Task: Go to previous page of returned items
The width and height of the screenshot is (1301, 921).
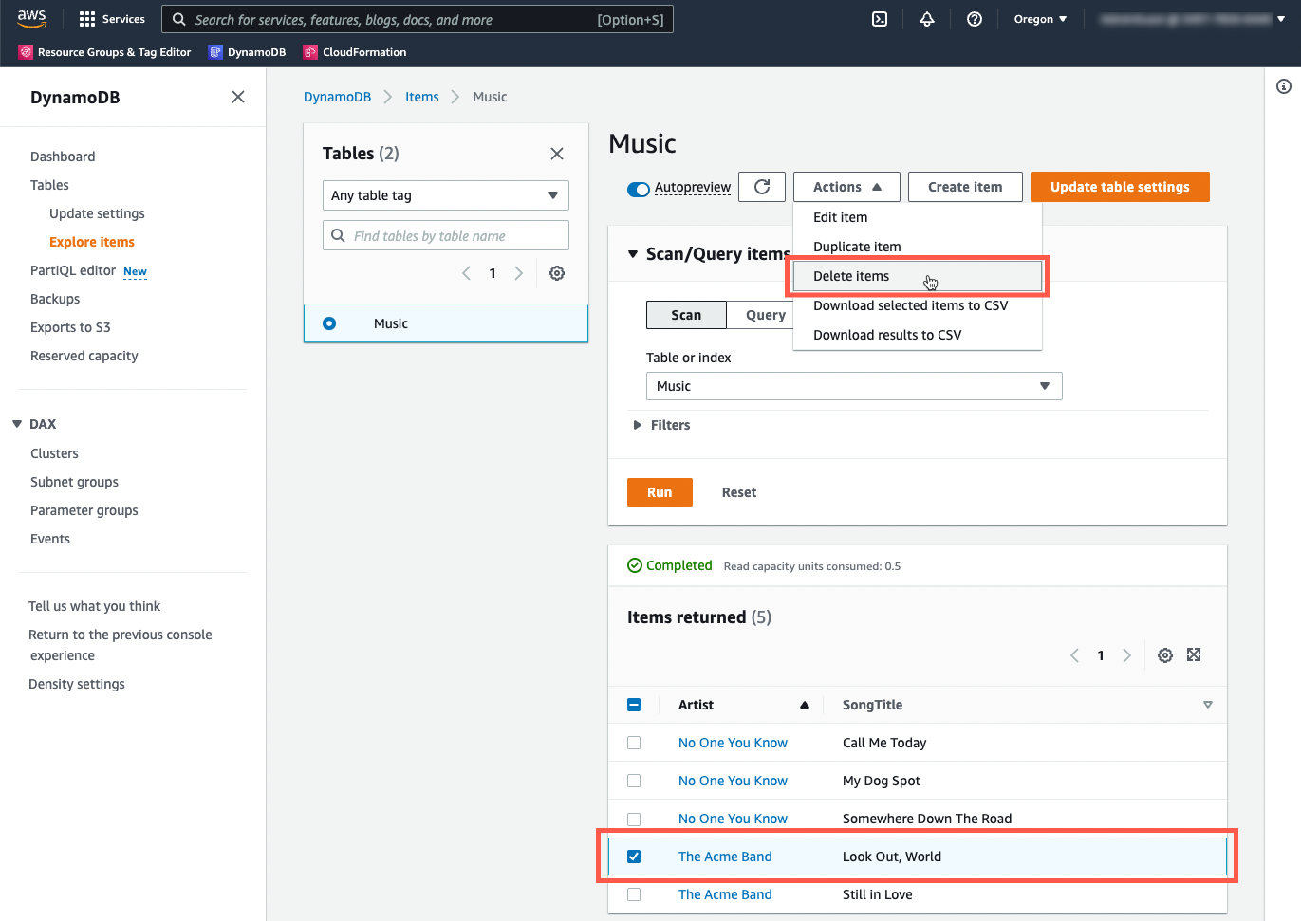Action: point(1074,655)
